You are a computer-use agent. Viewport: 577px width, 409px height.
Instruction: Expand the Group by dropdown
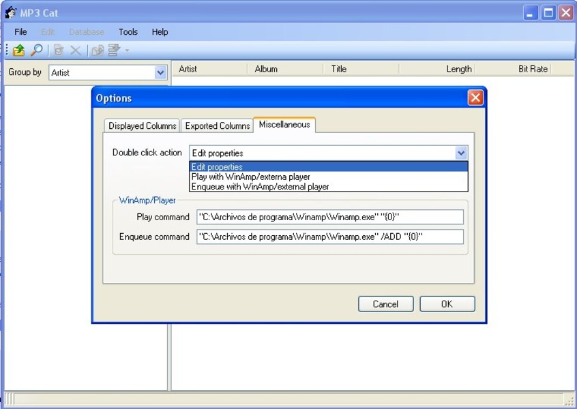(160, 72)
